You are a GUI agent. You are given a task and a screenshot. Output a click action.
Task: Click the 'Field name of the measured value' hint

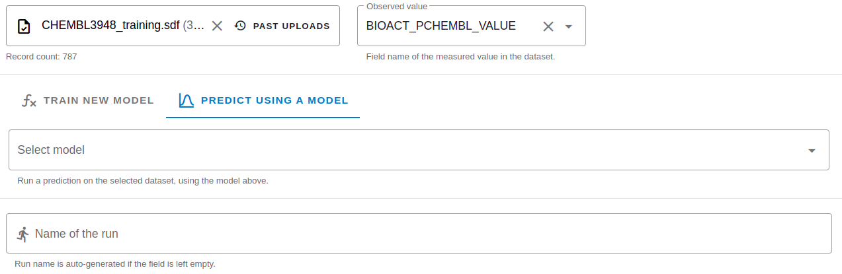click(x=460, y=57)
